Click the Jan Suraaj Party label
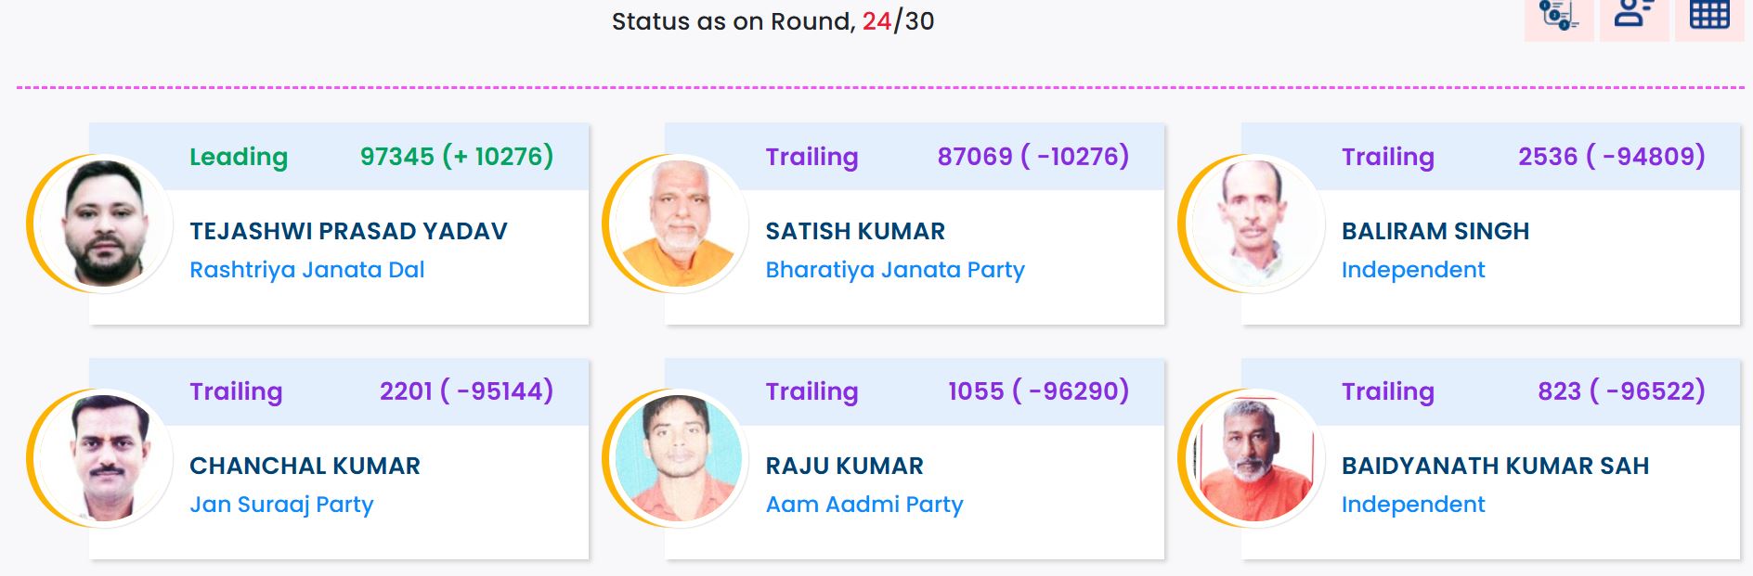The width and height of the screenshot is (1753, 576). [281, 505]
